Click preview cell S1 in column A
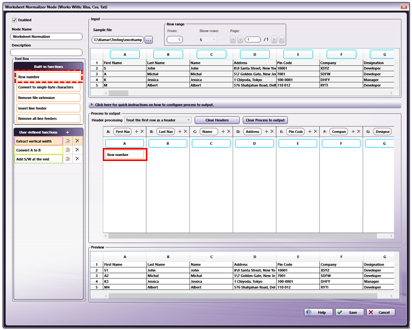Viewport: 412px width, 330px height. click(125, 270)
